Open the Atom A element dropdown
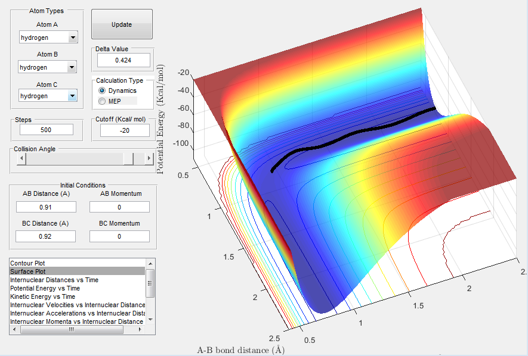Image resolution: width=528 pixels, height=356 pixels. tap(48, 38)
